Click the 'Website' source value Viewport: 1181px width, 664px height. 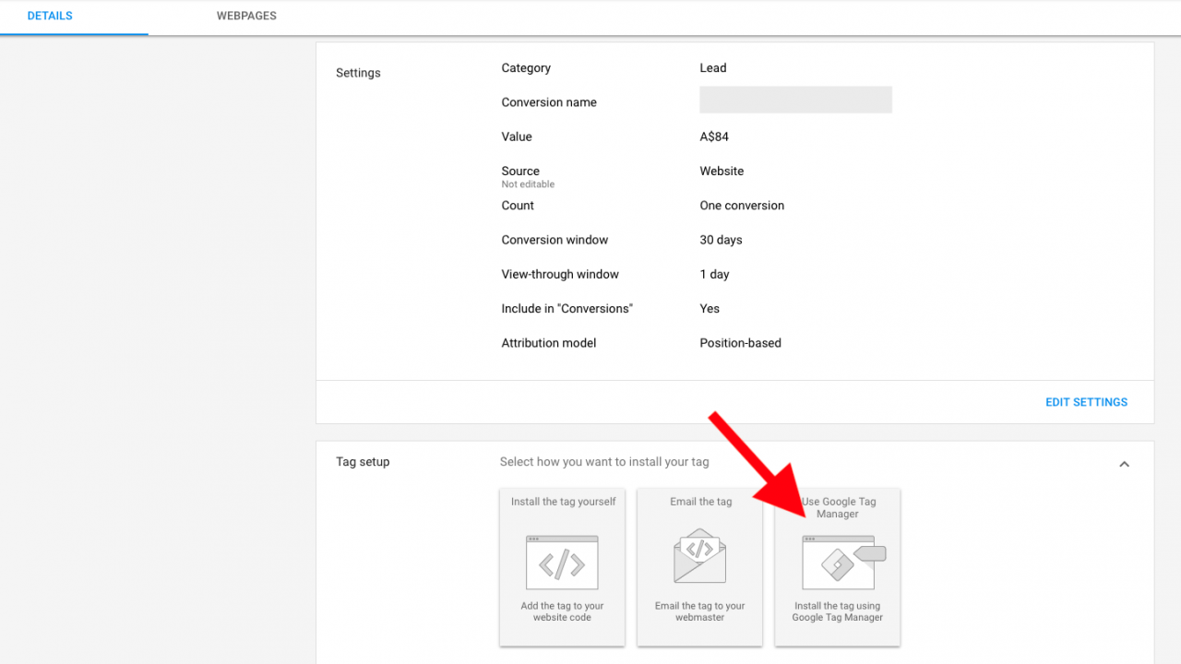[722, 172]
